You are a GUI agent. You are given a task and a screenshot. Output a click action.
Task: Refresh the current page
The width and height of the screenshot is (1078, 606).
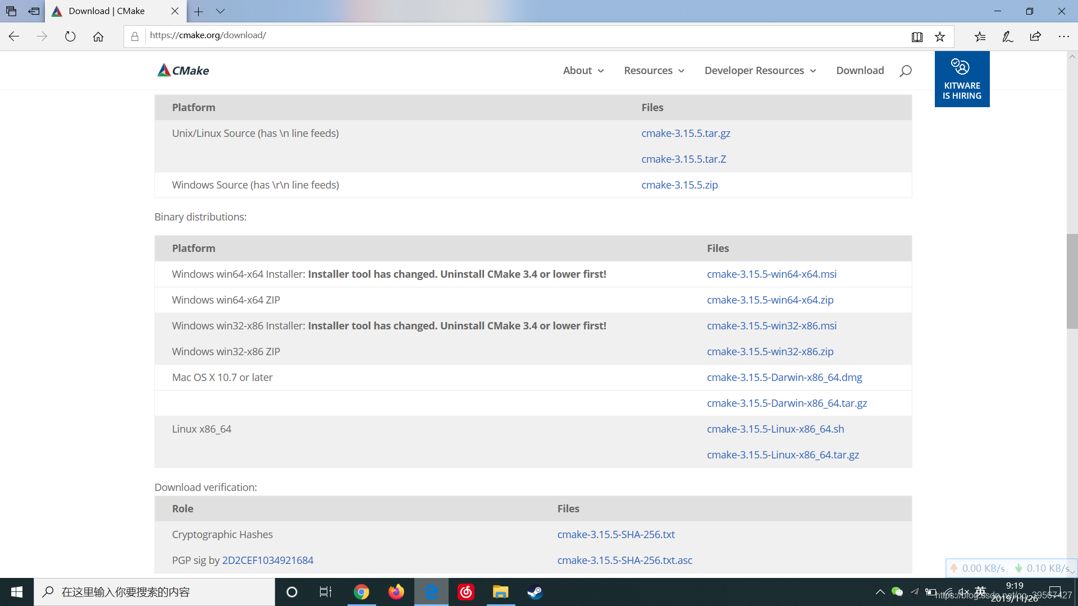(70, 35)
